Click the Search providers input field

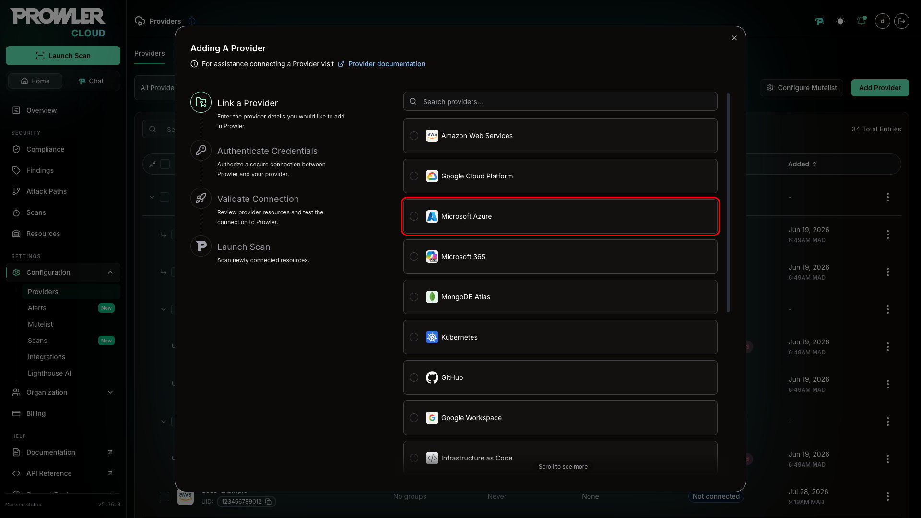coord(560,102)
